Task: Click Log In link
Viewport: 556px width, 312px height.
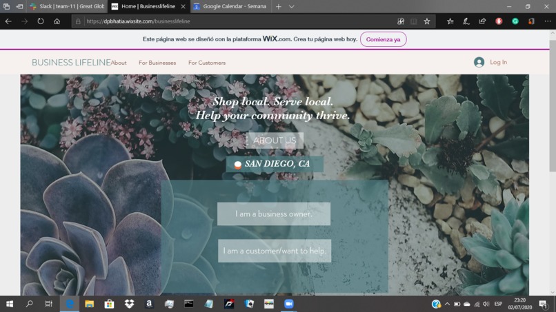Action: pyautogui.click(x=498, y=62)
